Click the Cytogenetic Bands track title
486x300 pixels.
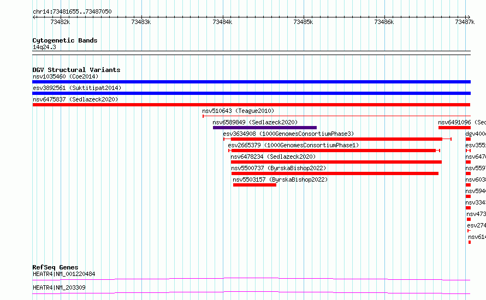point(65,40)
